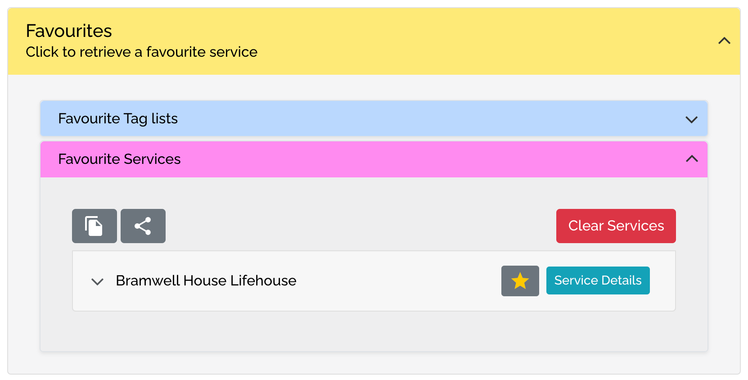Collapse the Favourites panel using its chevron
Screen dimensions: 748x380
tap(724, 41)
